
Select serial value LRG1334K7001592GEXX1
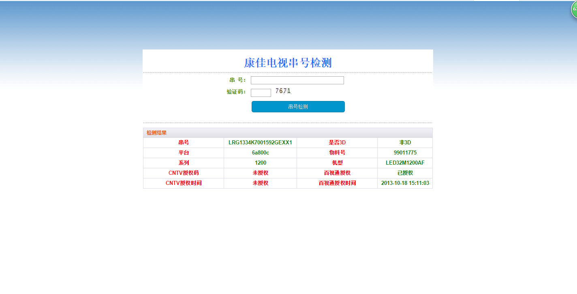click(x=260, y=143)
